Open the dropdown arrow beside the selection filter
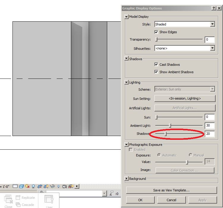The height and width of the screenshot is (208, 223). click(105, 193)
